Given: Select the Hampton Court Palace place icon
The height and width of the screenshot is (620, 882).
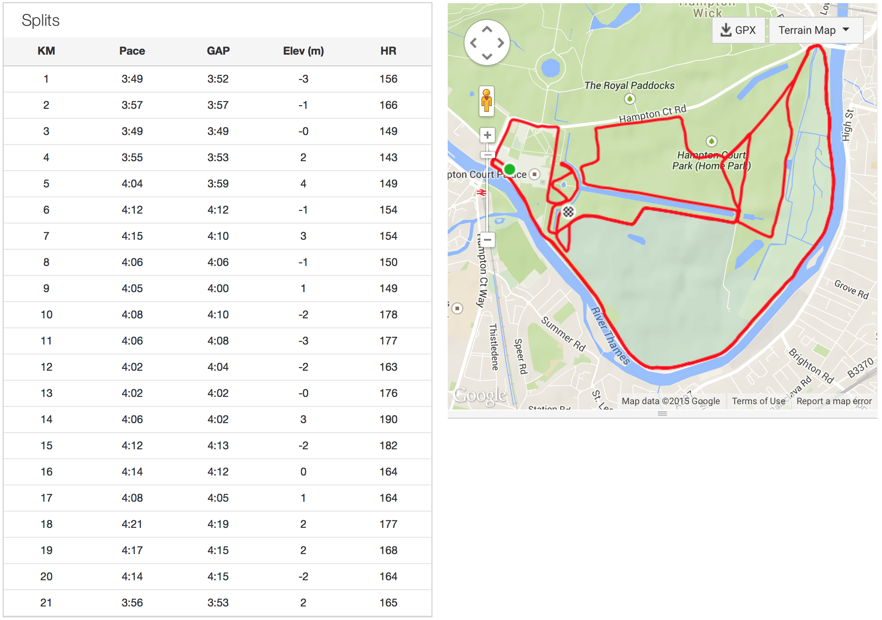Looking at the screenshot, I should 535,174.
